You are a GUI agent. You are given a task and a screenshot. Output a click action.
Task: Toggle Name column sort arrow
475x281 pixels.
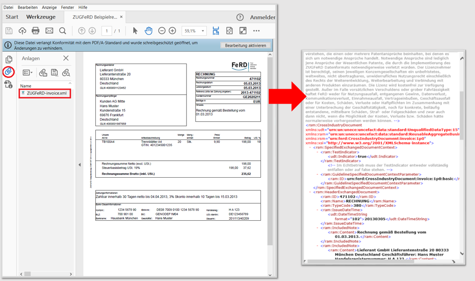[70, 83]
